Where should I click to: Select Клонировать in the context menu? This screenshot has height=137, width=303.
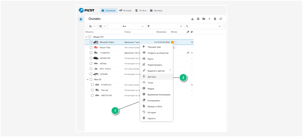(154, 101)
